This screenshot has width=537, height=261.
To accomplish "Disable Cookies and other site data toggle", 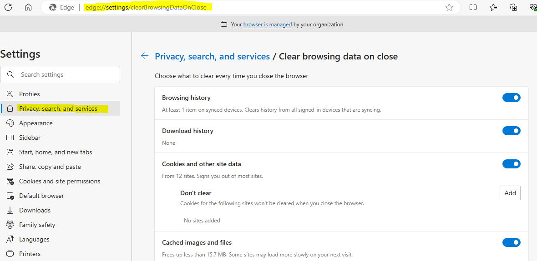I will coord(512,164).
